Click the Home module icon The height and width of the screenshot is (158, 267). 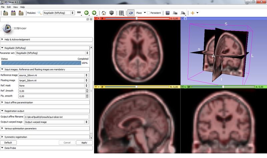(x=104, y=13)
